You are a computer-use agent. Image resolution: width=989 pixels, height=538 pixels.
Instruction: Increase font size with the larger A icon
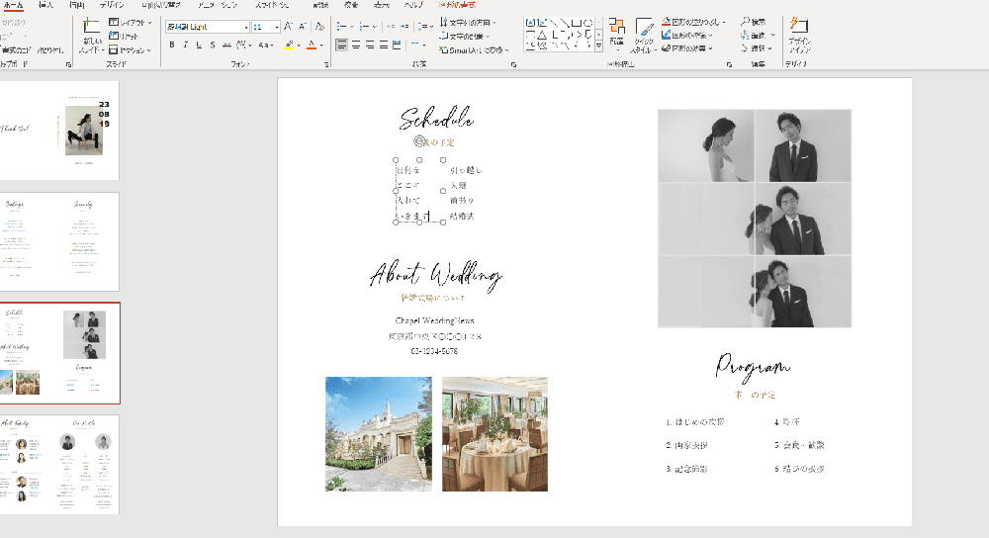(290, 27)
